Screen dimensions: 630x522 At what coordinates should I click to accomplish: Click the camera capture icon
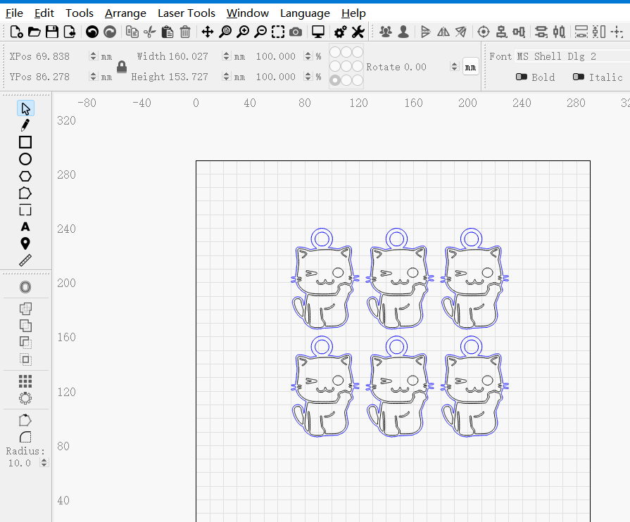pyautogui.click(x=296, y=32)
